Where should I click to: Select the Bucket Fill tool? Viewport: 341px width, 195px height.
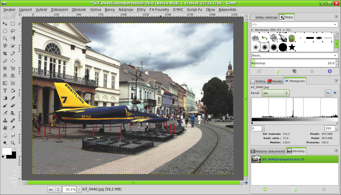click(x=13, y=91)
